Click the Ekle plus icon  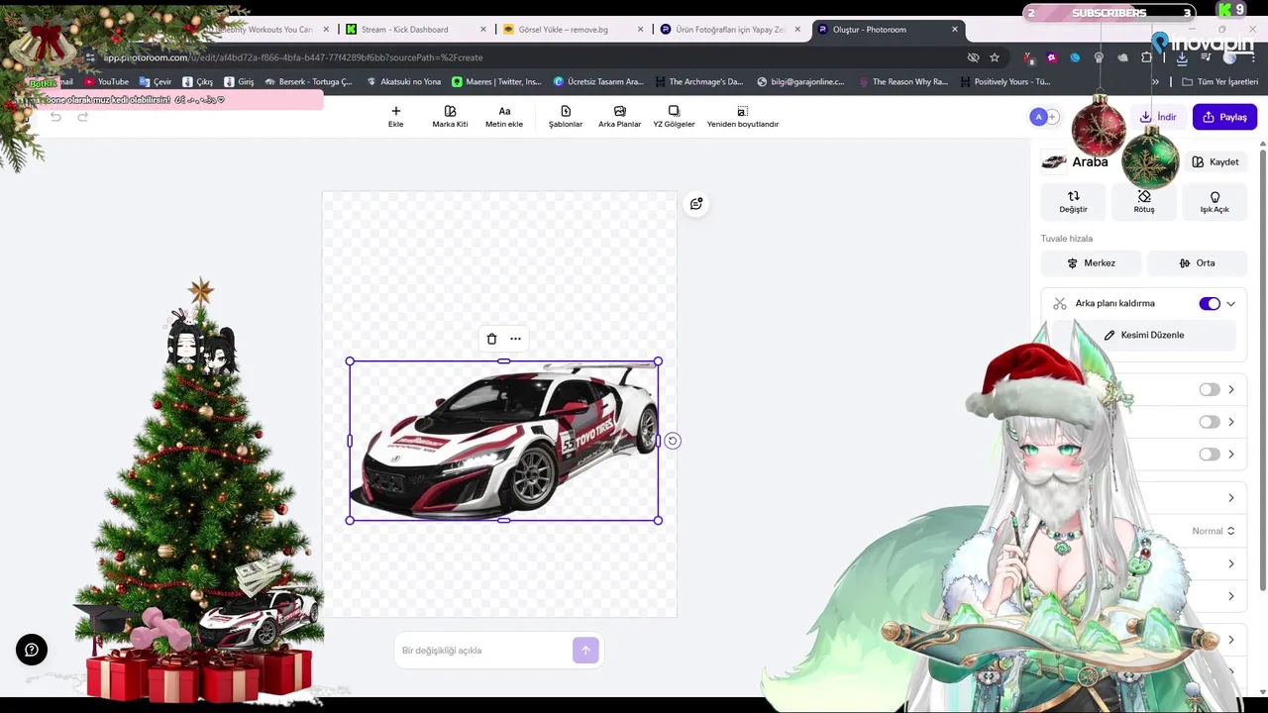396,111
